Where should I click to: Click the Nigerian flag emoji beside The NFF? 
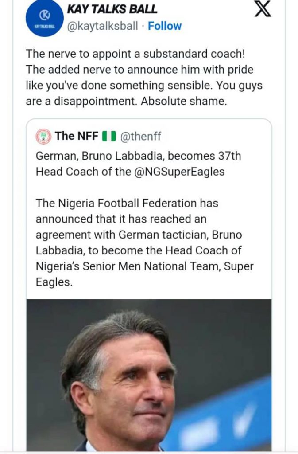(108, 137)
